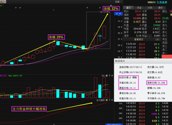The width and height of the screenshot is (172, 125).
Task: Click the 2017/09/20 date marker at chart bottom
Action: pos(113,124)
